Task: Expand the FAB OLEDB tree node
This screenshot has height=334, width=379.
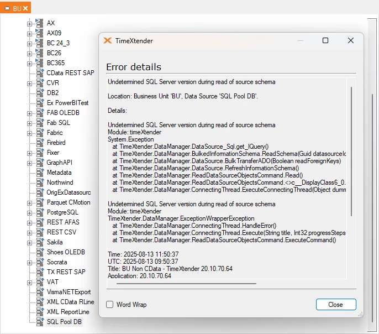Action: click(29, 113)
